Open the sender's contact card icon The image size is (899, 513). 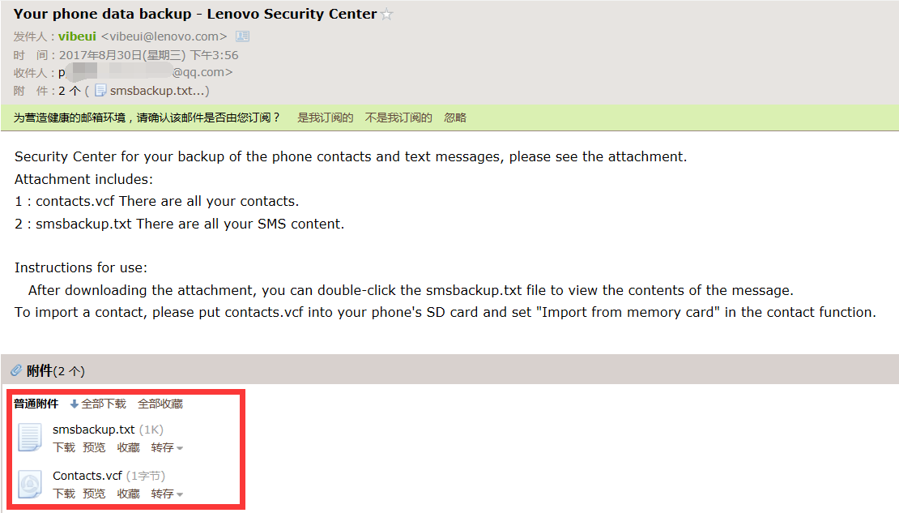point(242,36)
